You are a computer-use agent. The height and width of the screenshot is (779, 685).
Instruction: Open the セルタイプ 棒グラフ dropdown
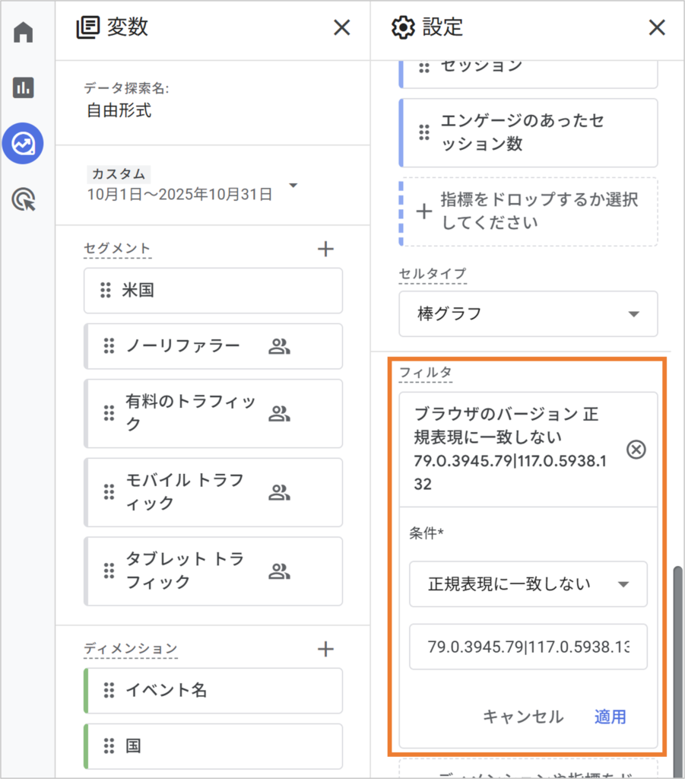[x=528, y=314]
